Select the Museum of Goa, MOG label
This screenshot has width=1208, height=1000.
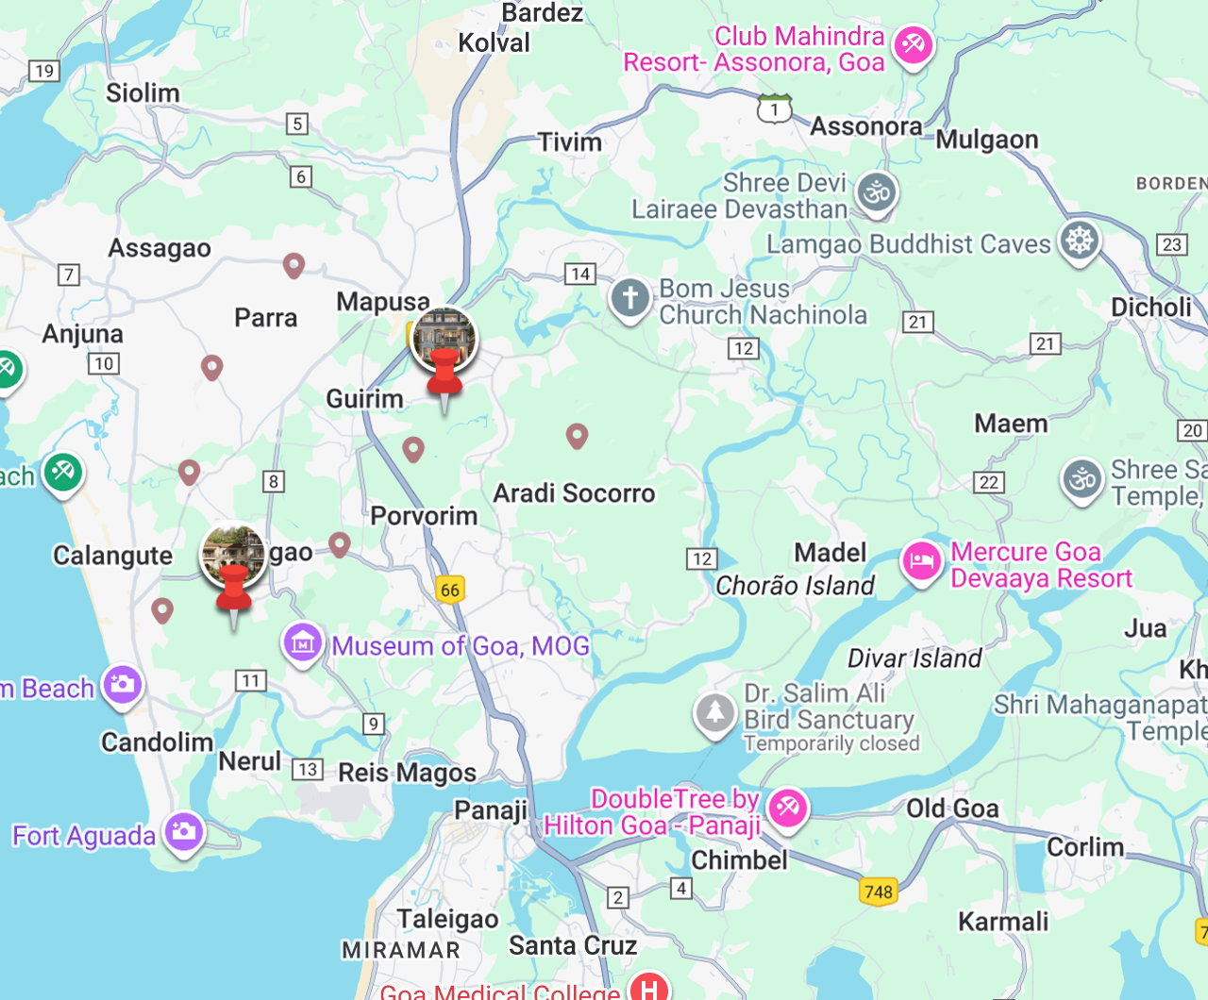(461, 646)
